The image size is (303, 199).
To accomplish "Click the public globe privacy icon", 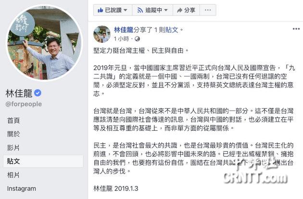I will pyautogui.click(x=137, y=39).
